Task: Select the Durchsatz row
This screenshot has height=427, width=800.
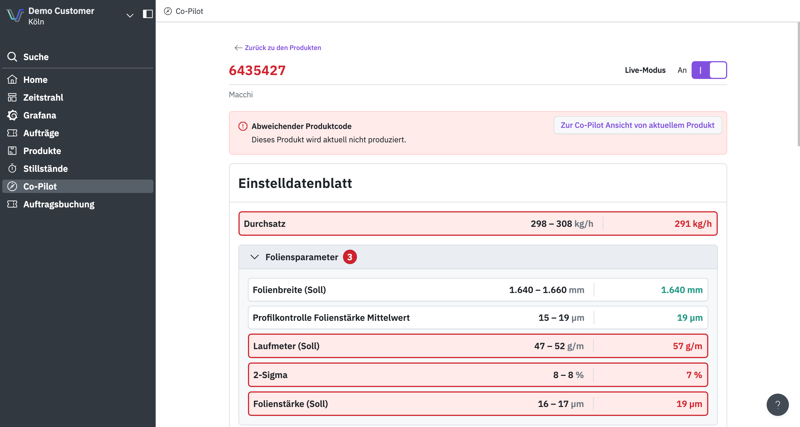Action: (478, 224)
